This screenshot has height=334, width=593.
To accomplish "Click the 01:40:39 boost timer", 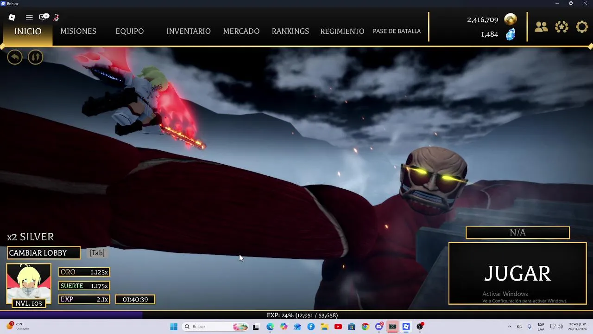I will [x=135, y=300].
